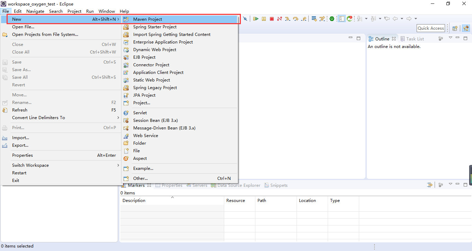Open the Snippets tab
Viewport: 472px width, 251px height.
(276, 185)
